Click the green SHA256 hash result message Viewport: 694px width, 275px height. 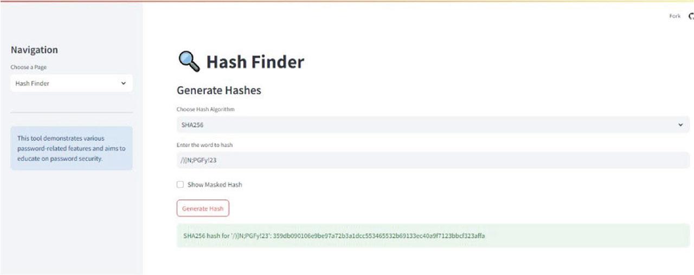[433, 236]
